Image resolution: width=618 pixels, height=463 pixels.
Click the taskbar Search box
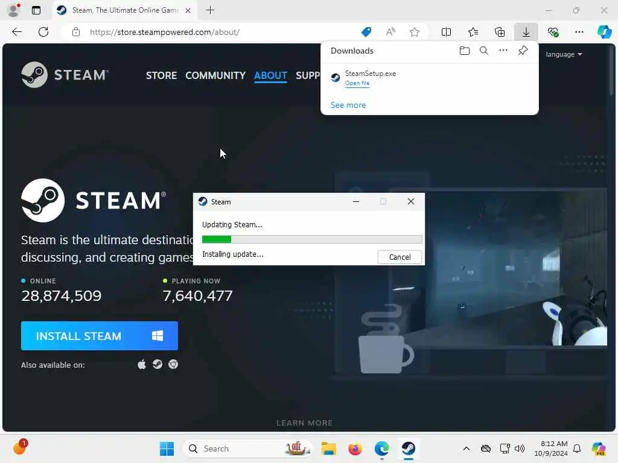(x=248, y=449)
